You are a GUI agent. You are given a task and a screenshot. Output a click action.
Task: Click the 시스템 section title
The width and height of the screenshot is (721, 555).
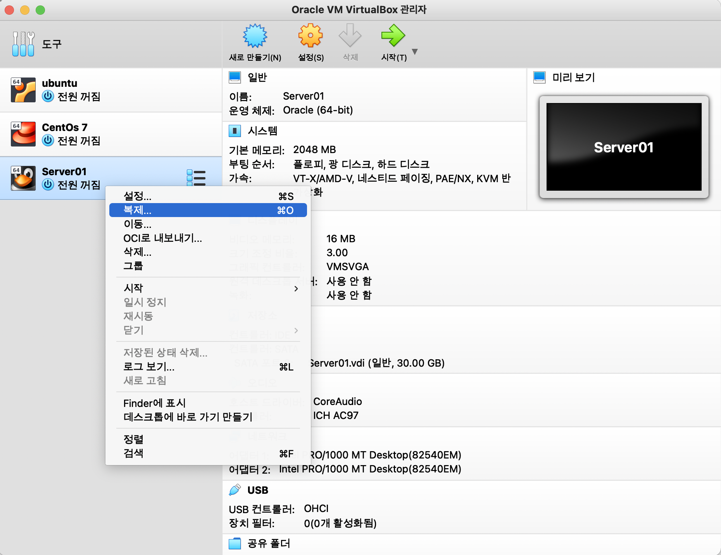click(x=263, y=131)
